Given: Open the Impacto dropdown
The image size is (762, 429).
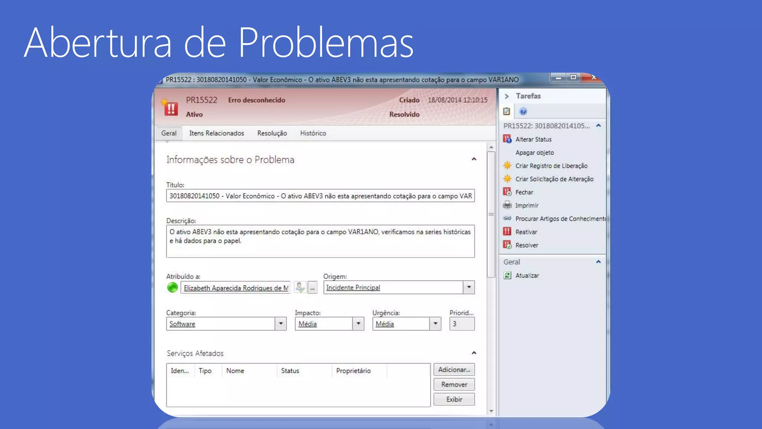Looking at the screenshot, I should point(358,324).
